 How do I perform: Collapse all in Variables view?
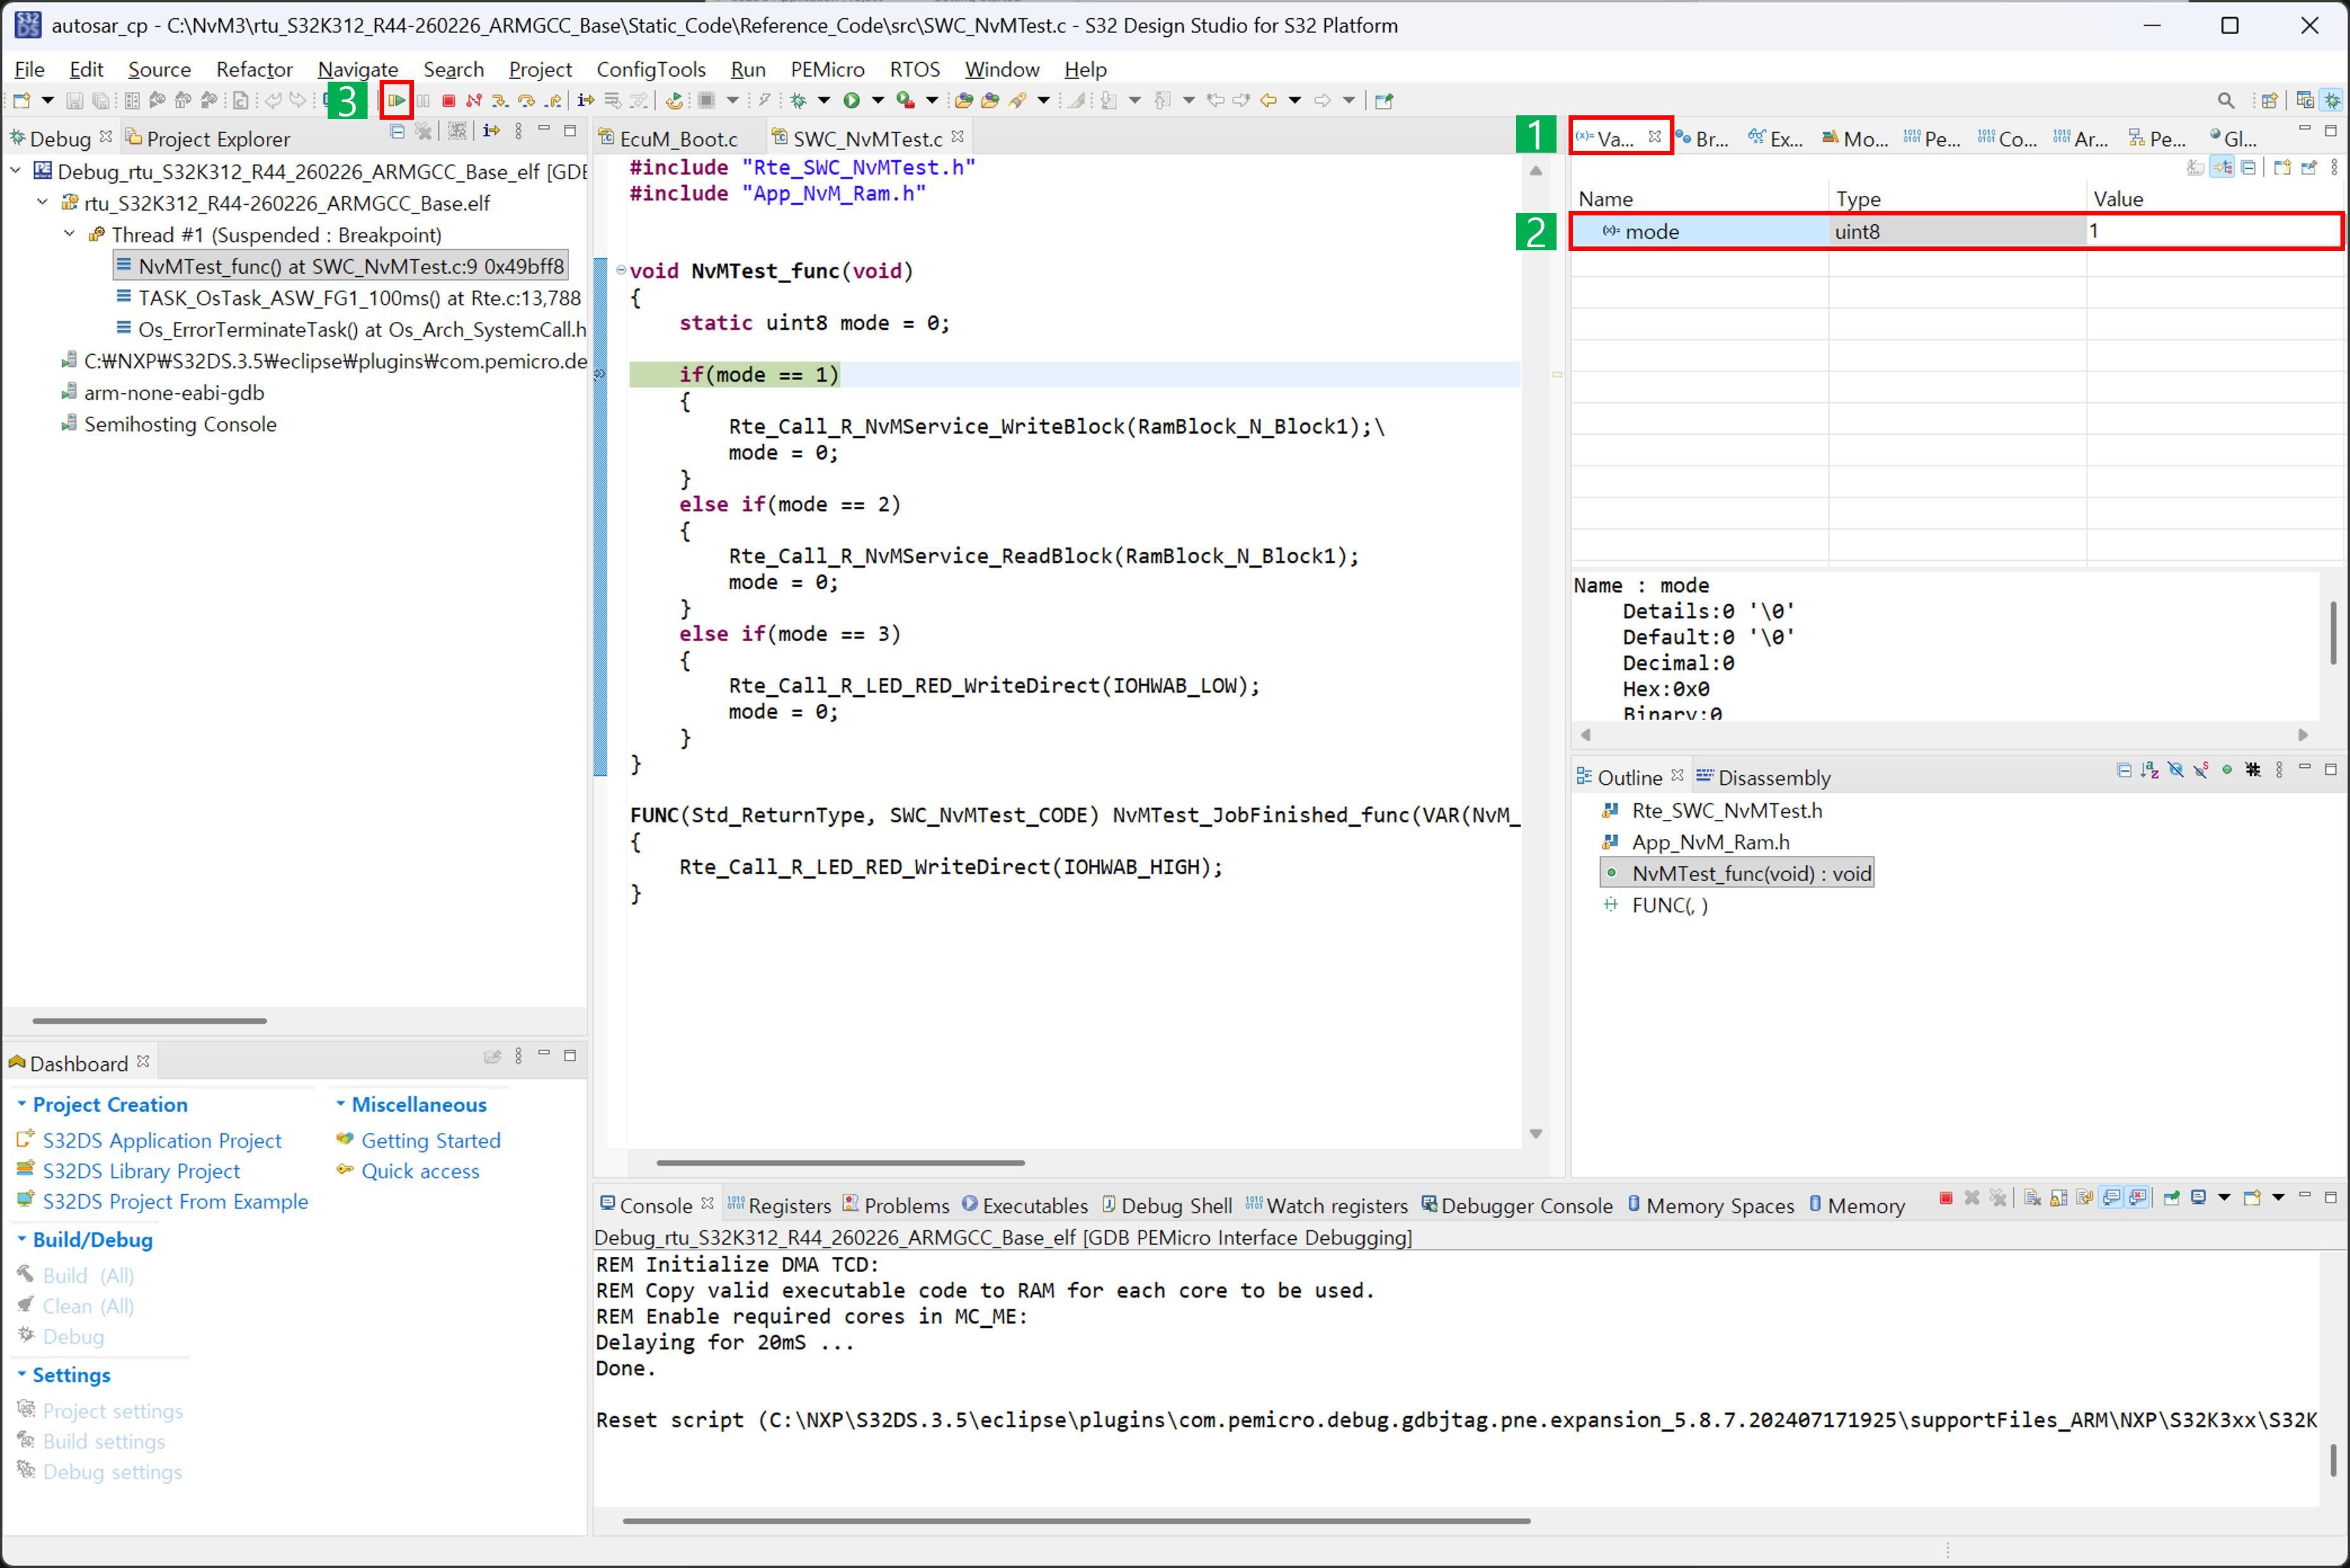[2248, 167]
